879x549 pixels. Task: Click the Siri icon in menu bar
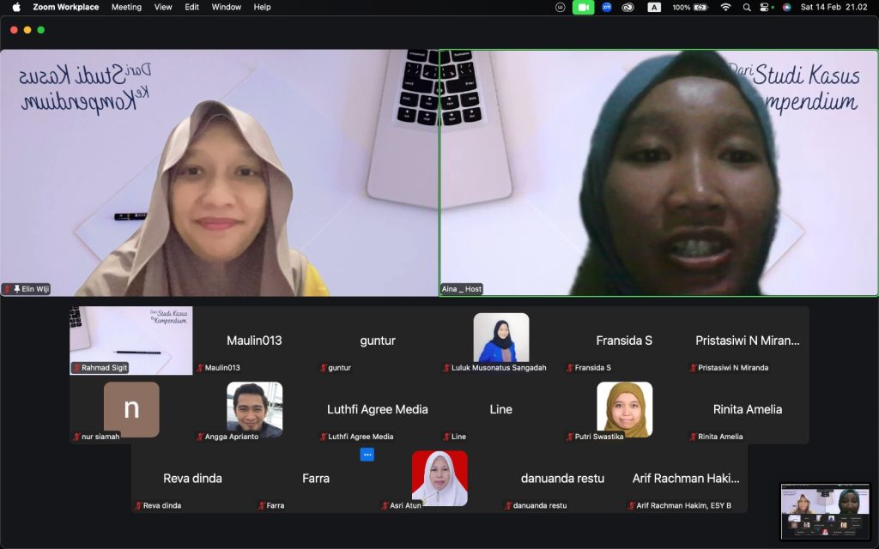[x=786, y=7]
